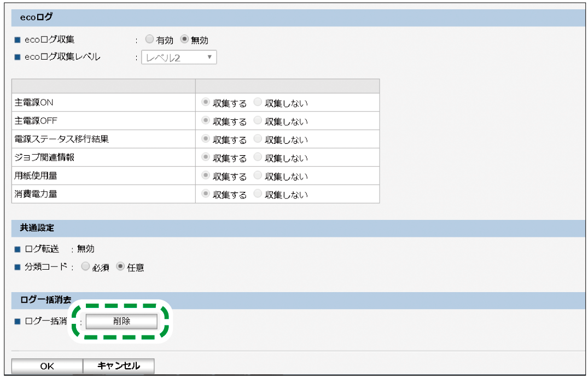
Task: Click the キャンセル button
Action: [118, 366]
